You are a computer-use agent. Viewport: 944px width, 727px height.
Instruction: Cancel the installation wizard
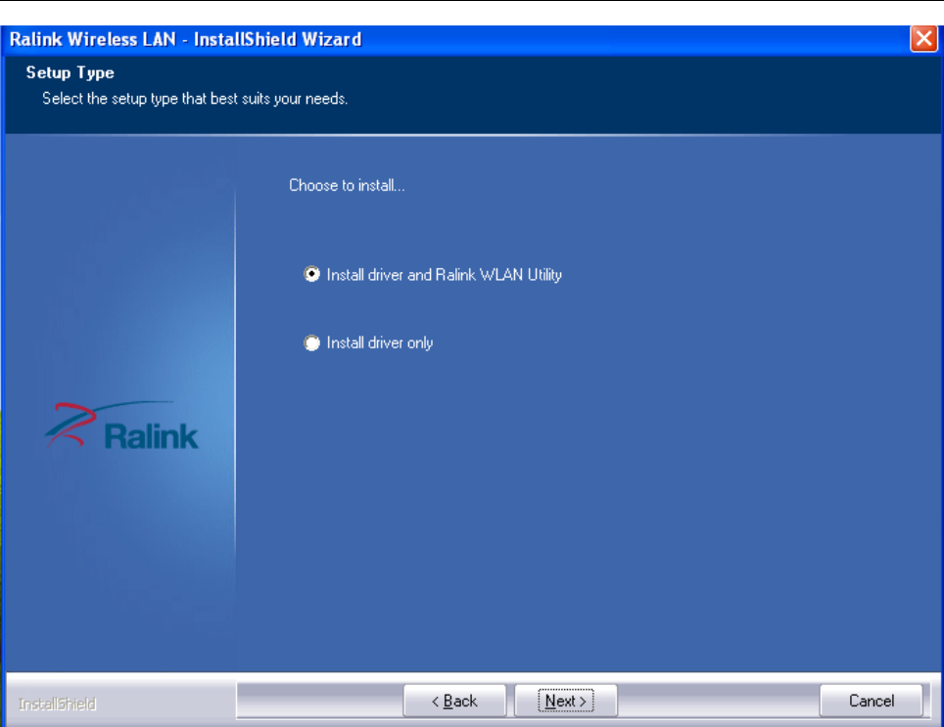871,701
